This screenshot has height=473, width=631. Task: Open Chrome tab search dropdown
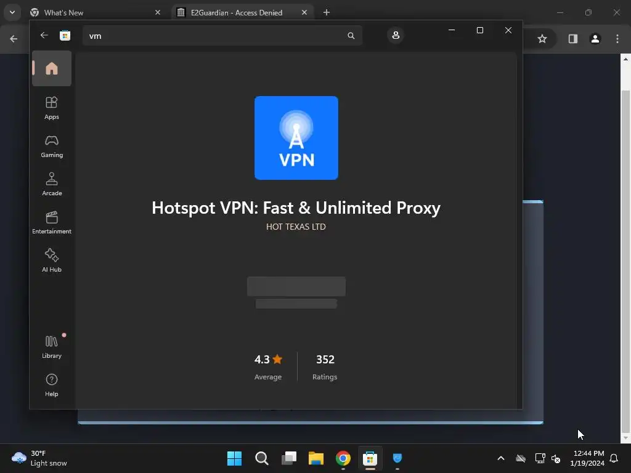12,12
